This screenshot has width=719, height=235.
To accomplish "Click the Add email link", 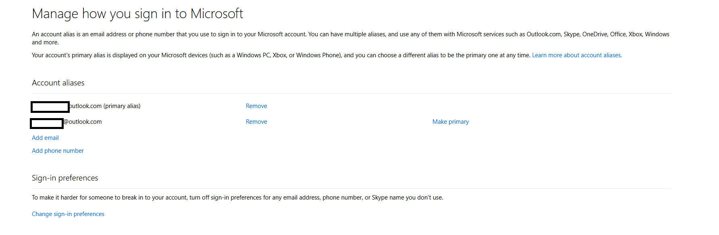I will coord(45,138).
